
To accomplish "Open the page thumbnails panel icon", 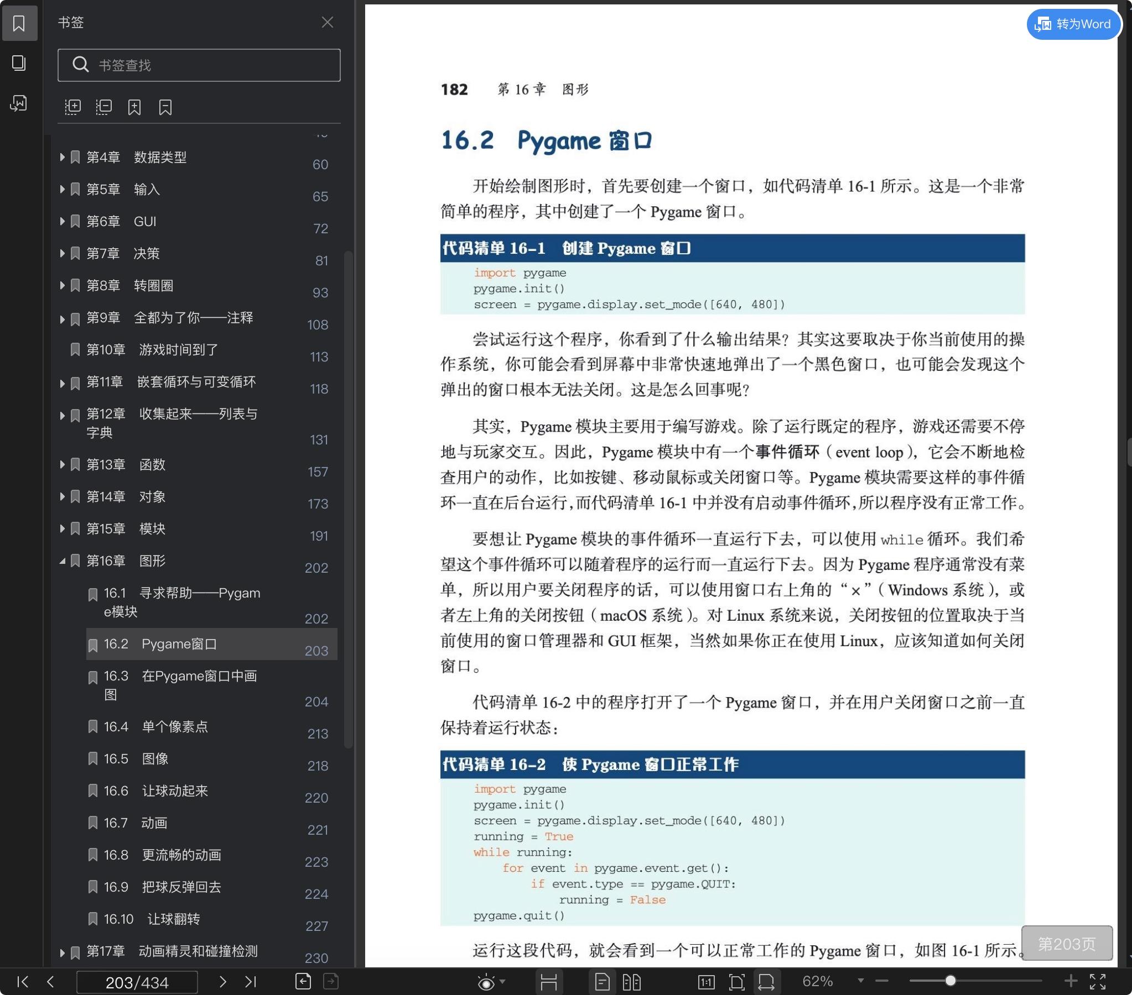I will tap(19, 62).
